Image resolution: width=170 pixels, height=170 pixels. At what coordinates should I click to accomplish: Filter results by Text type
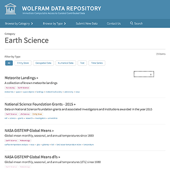[x=82, y=63]
